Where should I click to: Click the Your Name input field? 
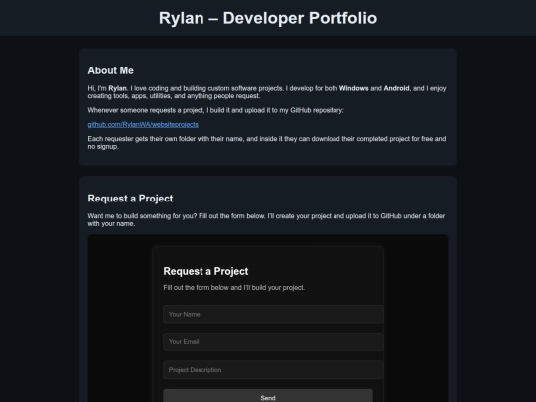(273, 314)
